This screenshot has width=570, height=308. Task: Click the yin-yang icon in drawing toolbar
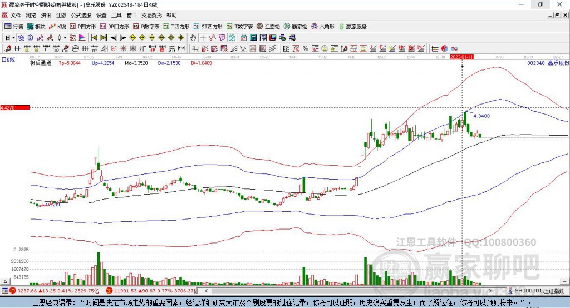[x=445, y=48]
